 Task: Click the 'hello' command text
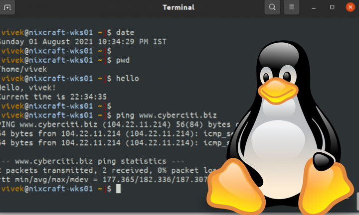tap(127, 78)
